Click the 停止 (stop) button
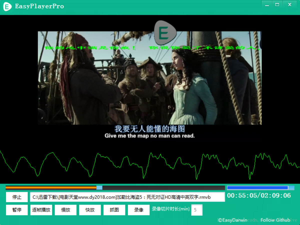300x225 pixels. [x=17, y=197]
